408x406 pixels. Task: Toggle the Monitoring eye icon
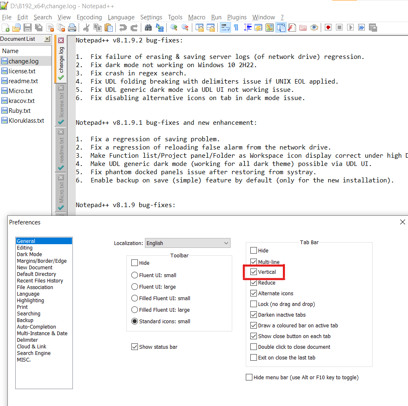click(x=314, y=28)
